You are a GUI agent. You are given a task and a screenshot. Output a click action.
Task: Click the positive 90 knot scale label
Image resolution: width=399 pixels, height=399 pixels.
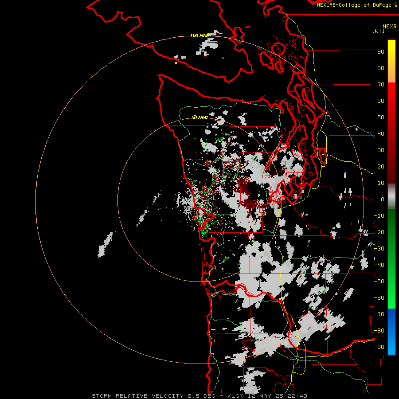tap(381, 52)
